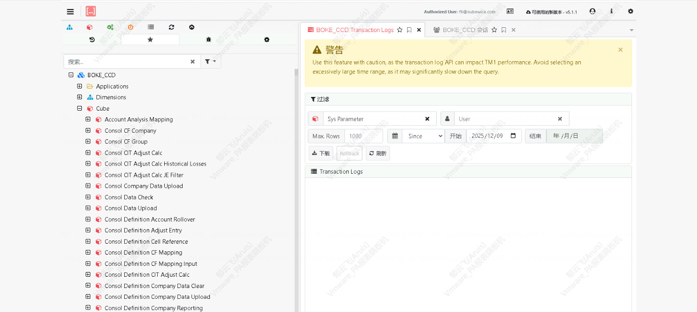Open the Since time range dropdown
Viewport: 697px width, 312px height.
pyautogui.click(x=423, y=136)
